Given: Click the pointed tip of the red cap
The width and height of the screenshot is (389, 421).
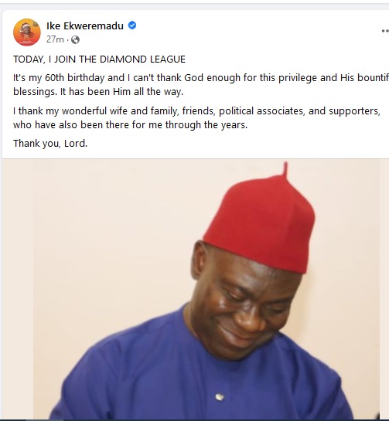Looking at the screenshot, I should (285, 170).
